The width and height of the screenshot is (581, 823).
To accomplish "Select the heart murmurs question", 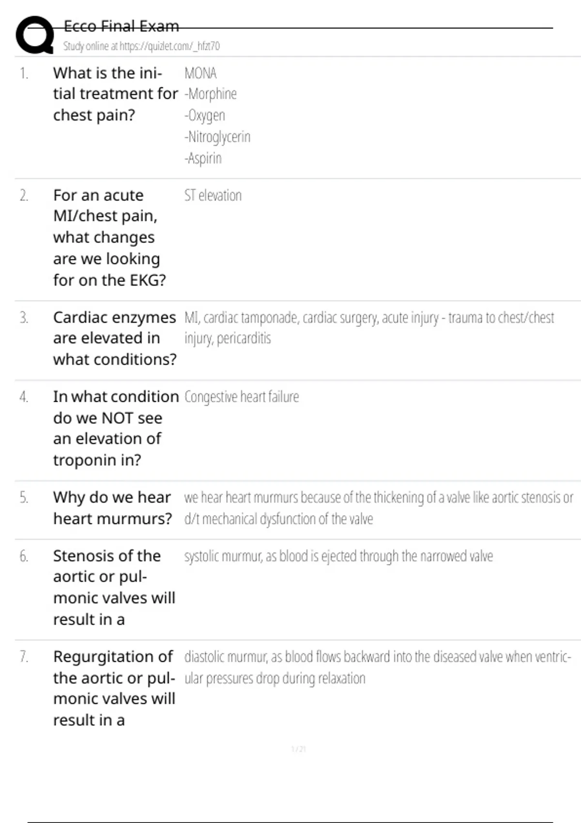I will [112, 508].
